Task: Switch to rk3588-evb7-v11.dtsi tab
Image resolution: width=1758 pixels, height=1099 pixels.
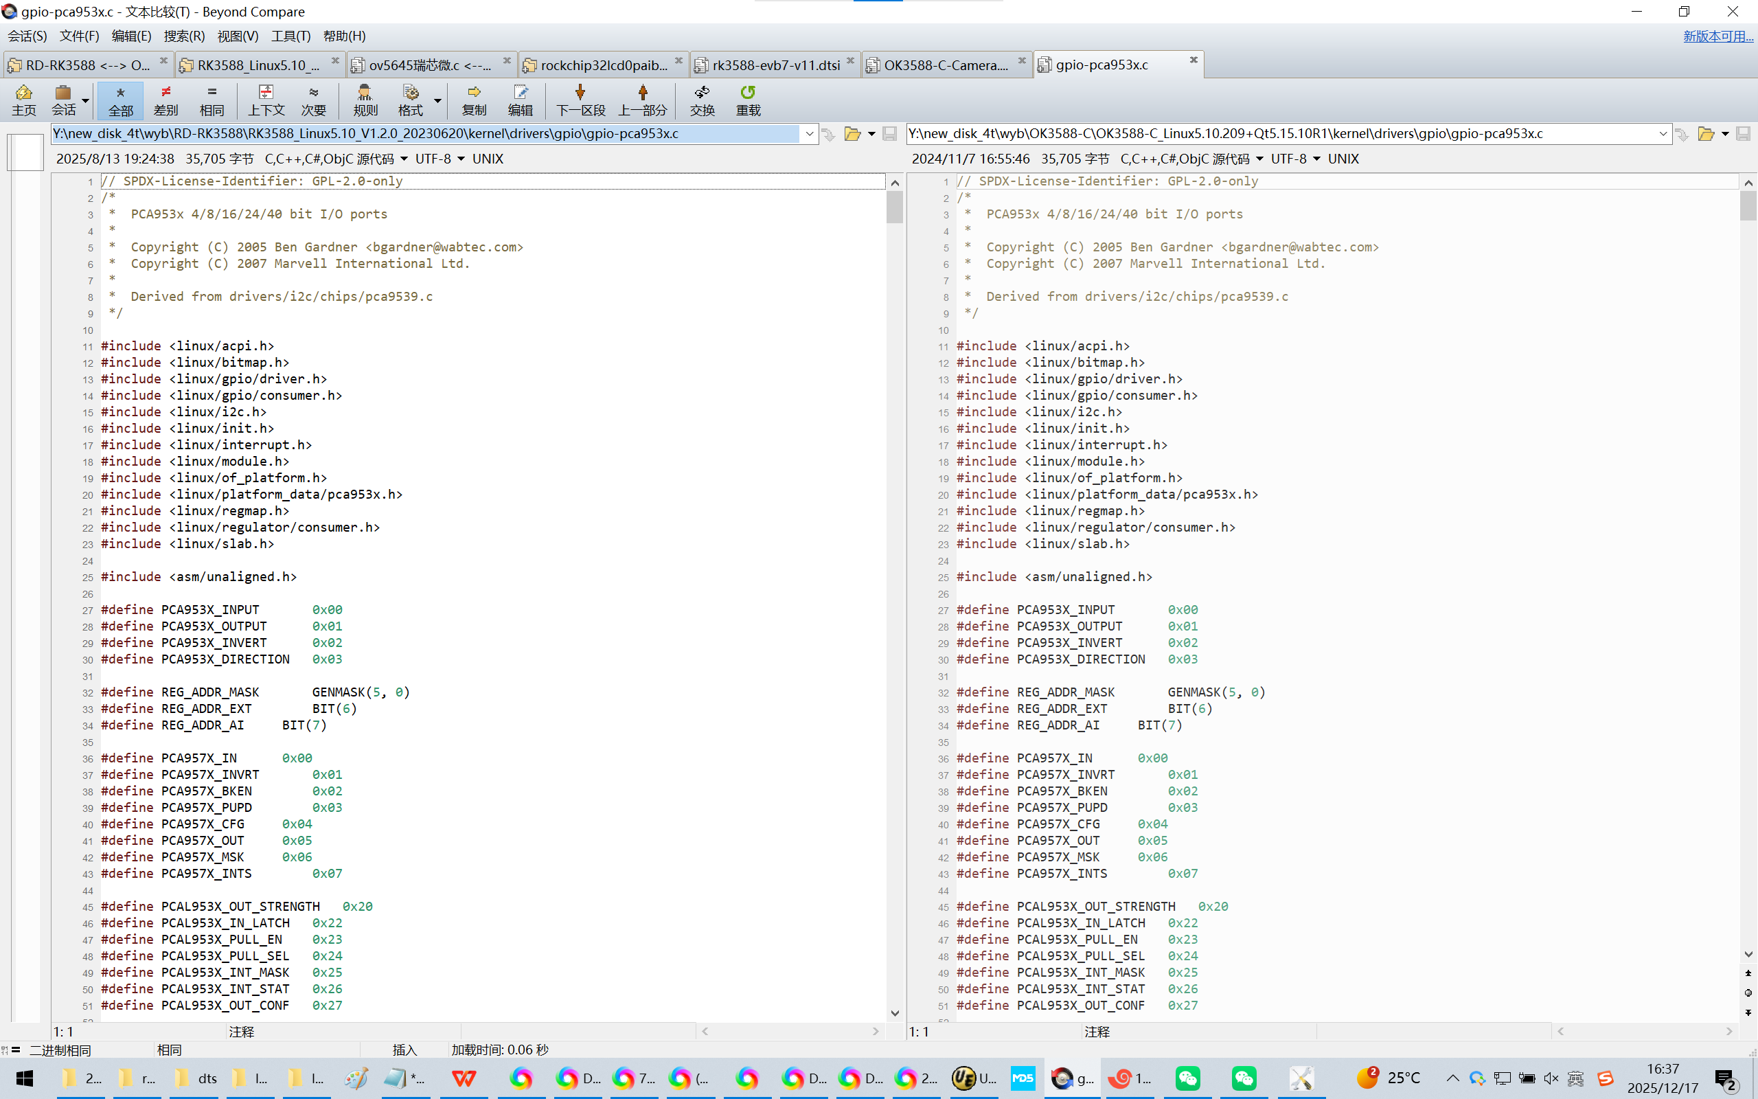Action: click(775, 65)
